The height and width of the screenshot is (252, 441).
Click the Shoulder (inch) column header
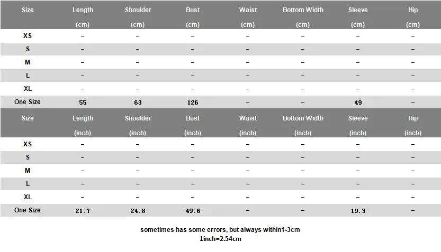click(x=138, y=125)
